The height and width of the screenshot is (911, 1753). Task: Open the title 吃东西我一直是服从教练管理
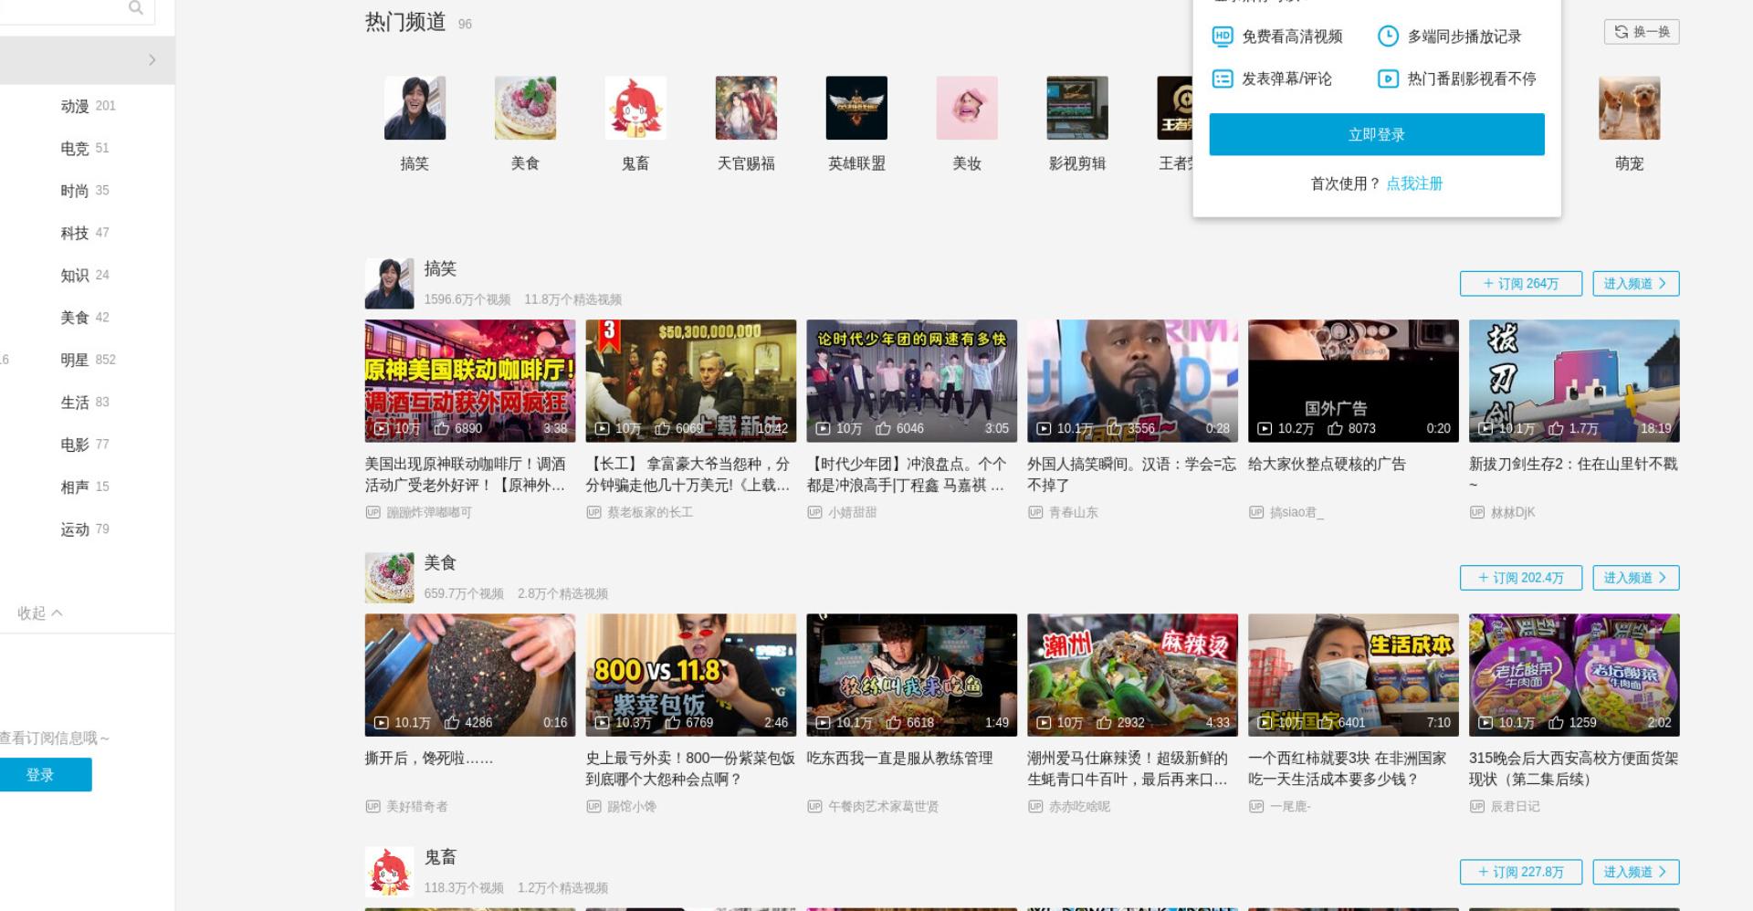(x=899, y=758)
